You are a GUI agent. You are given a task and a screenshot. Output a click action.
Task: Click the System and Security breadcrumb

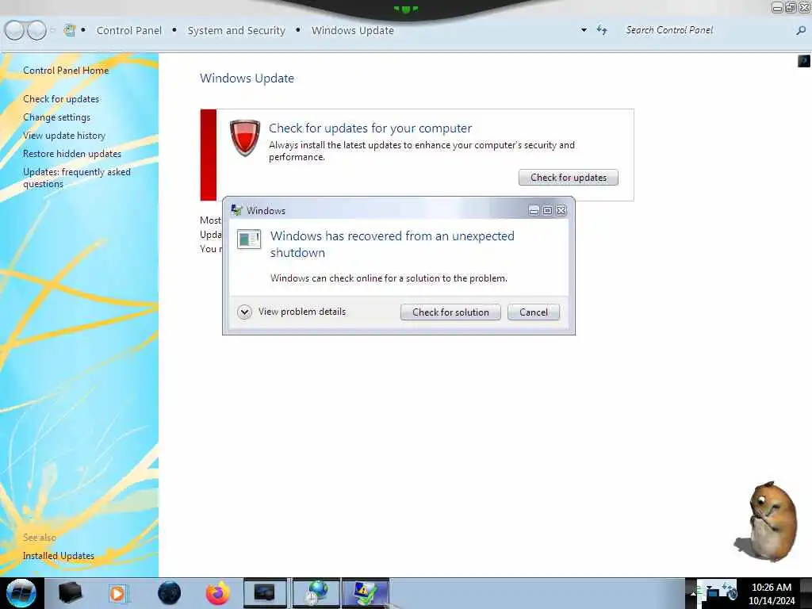pyautogui.click(x=236, y=31)
